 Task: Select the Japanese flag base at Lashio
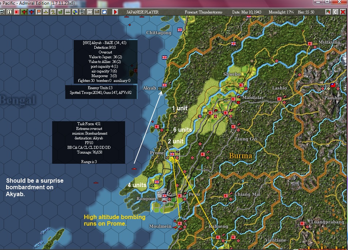[279, 99]
